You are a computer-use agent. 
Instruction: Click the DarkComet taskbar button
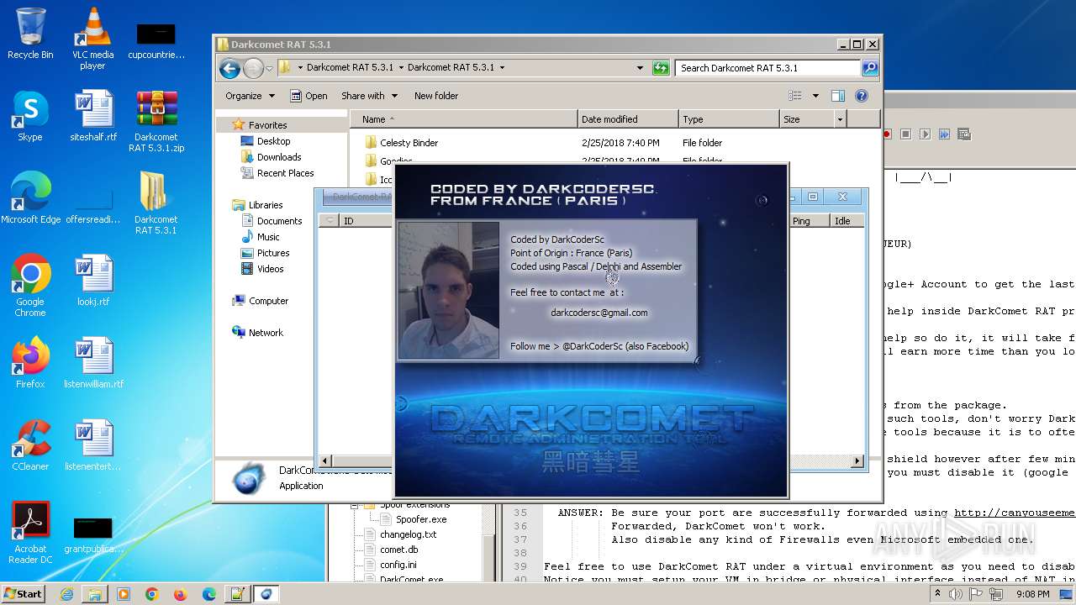coord(266,594)
